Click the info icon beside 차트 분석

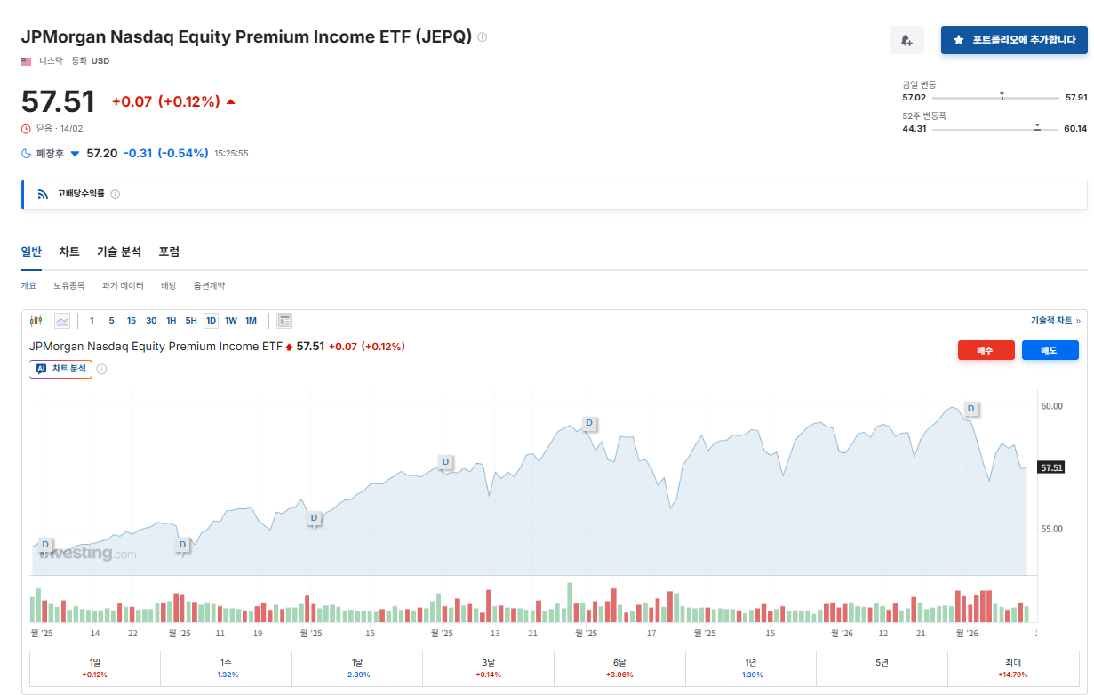101,369
